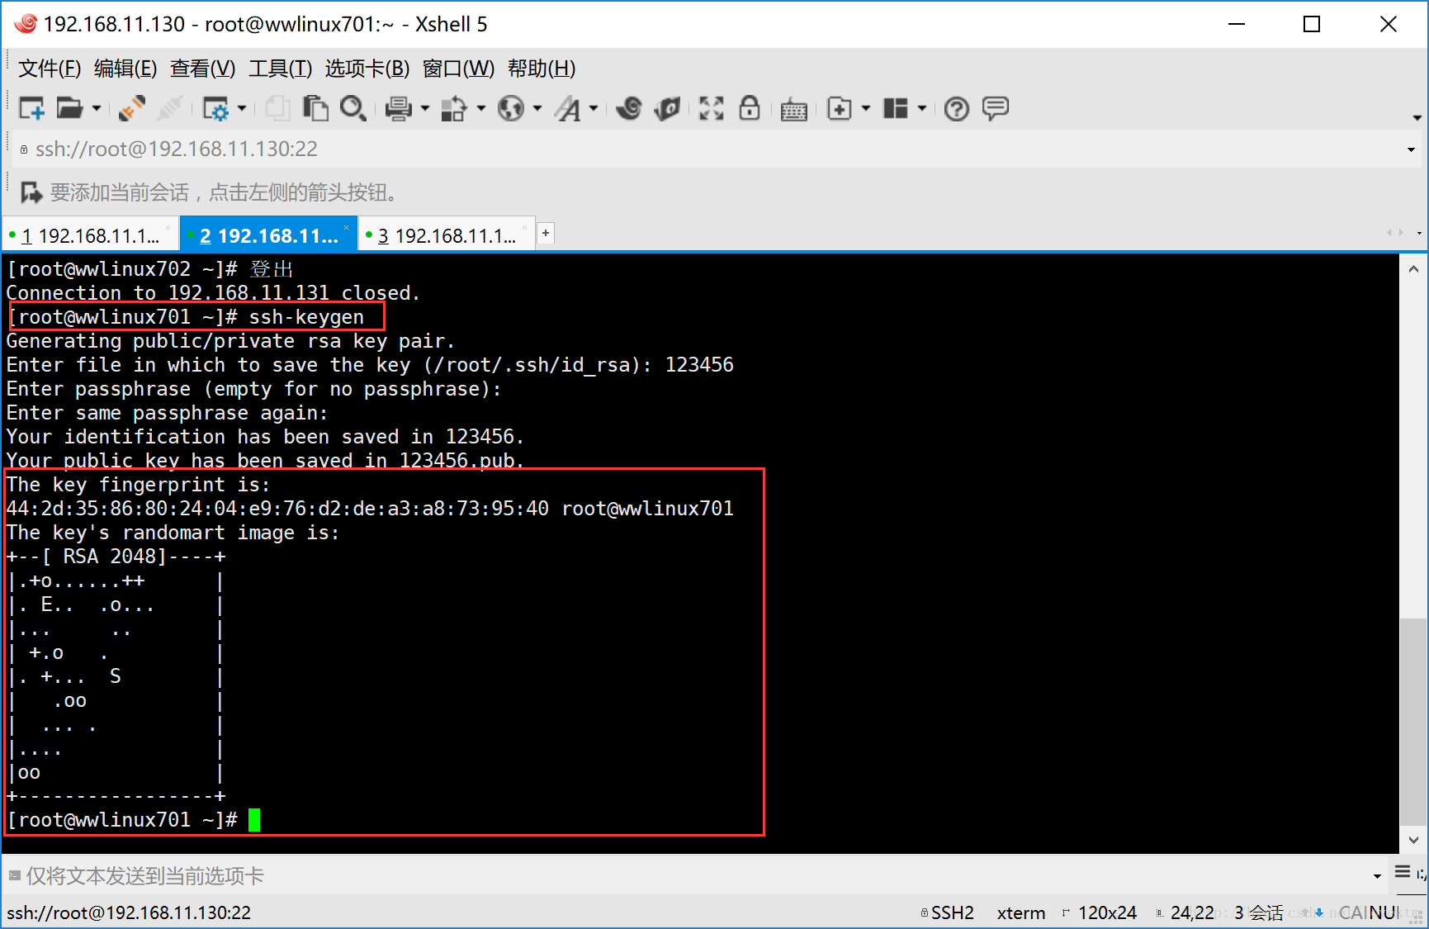Expand the print dropdown arrow

click(x=425, y=108)
